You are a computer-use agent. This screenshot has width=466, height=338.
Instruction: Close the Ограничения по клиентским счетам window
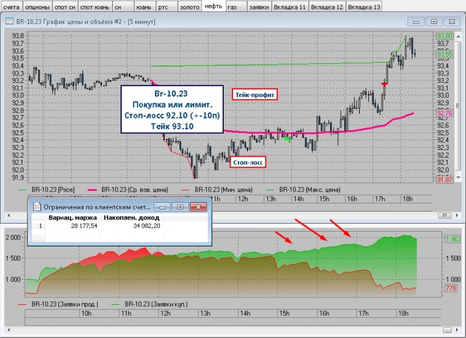pyautogui.click(x=198, y=206)
